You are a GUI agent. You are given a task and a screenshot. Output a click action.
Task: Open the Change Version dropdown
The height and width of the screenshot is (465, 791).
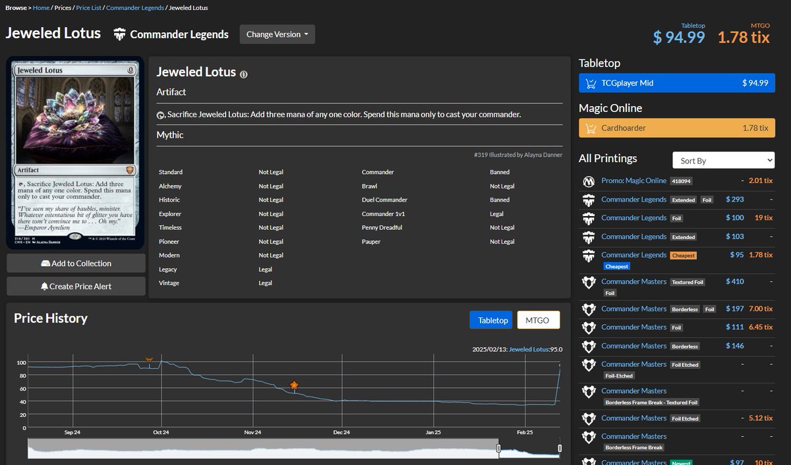278,34
